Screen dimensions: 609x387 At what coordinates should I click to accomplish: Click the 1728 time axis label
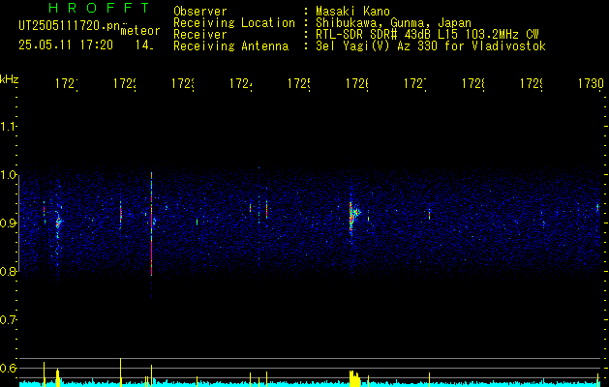[473, 84]
